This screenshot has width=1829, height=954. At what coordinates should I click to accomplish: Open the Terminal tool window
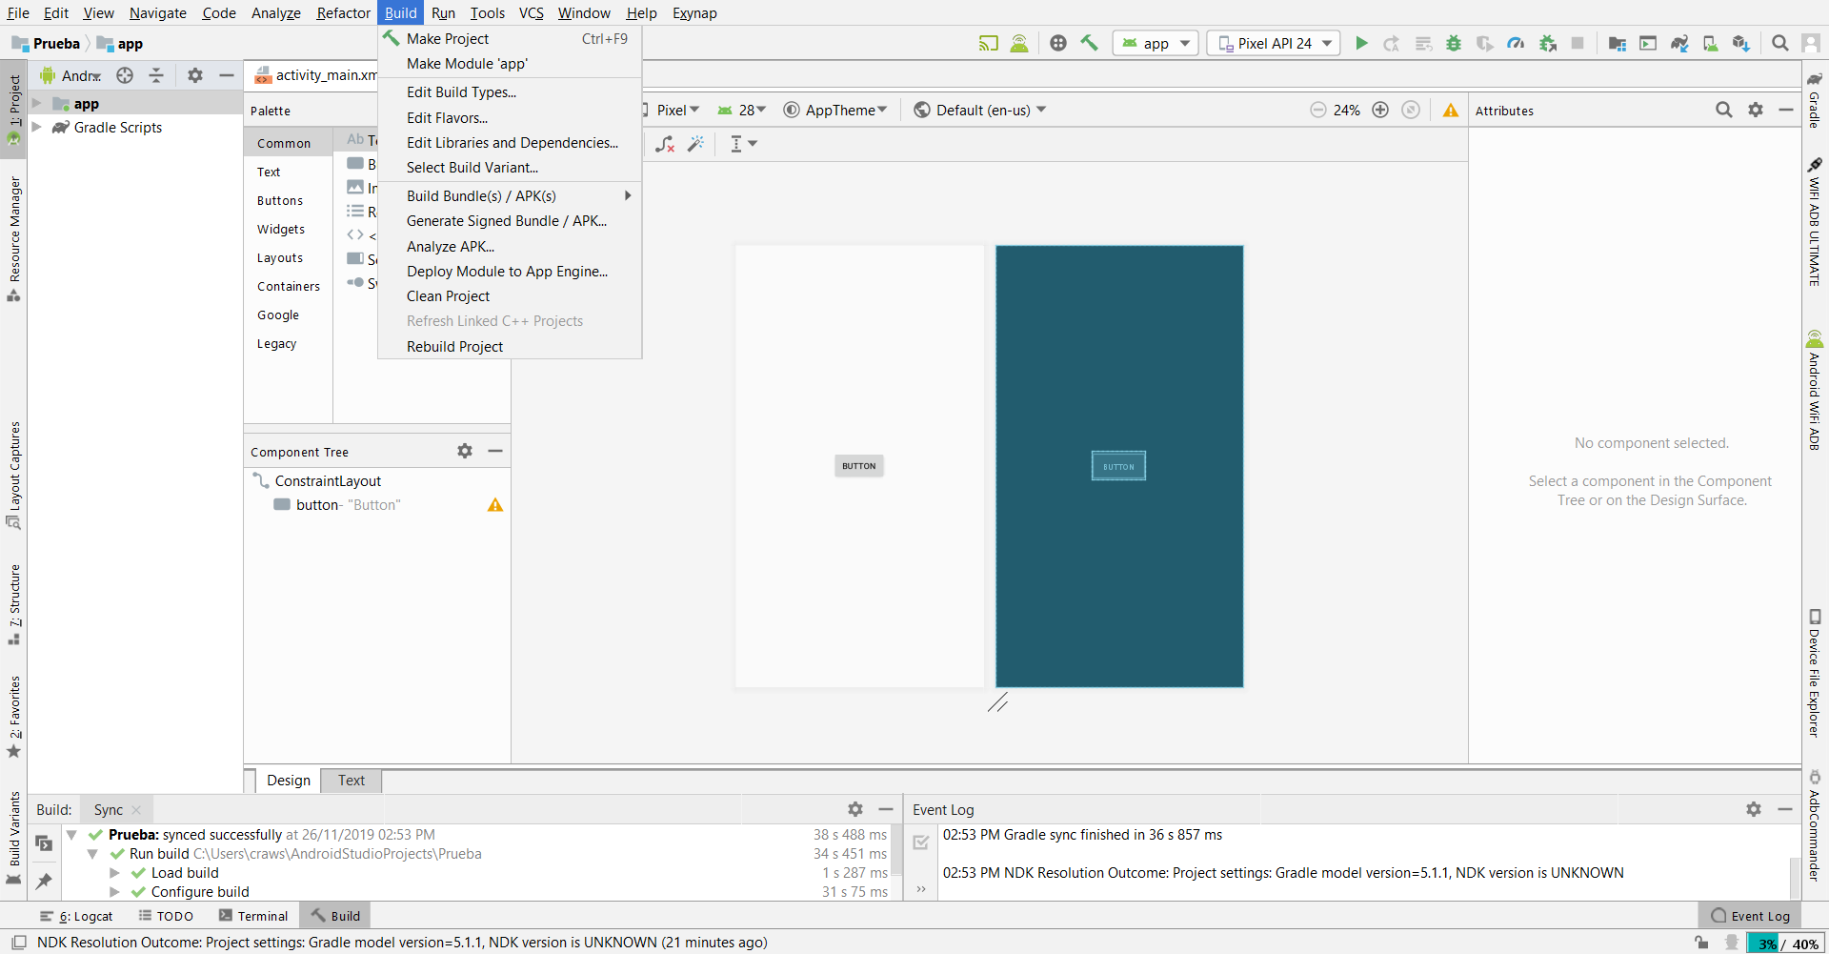click(253, 916)
